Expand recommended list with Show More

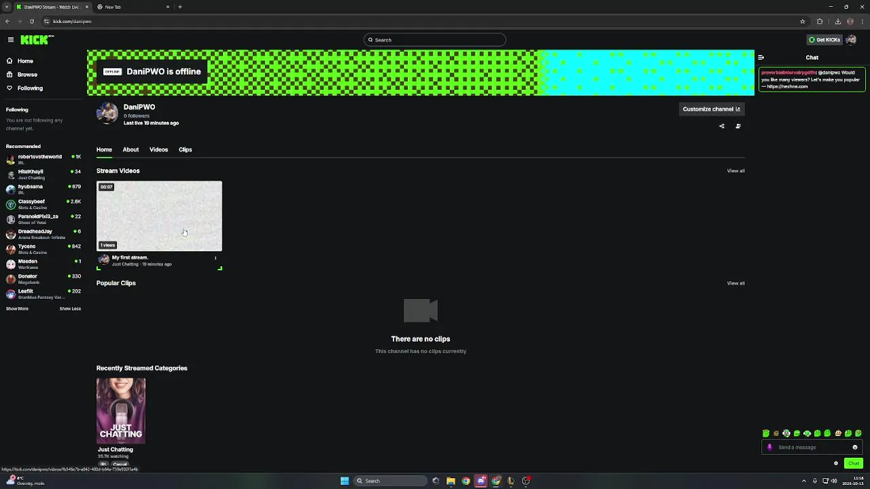tap(17, 309)
